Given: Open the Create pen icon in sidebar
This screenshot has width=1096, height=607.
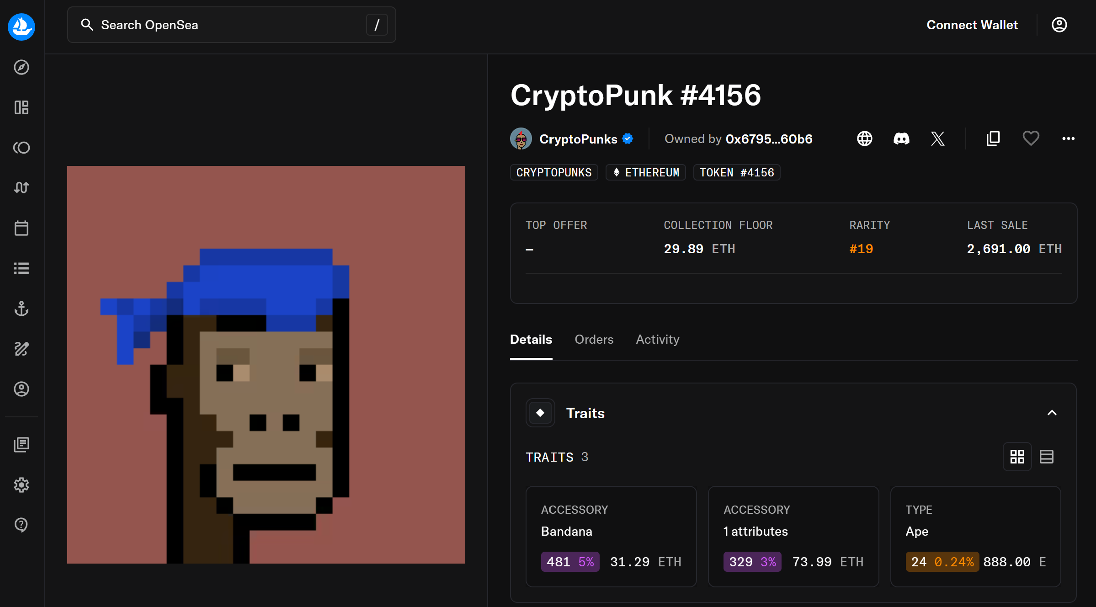Looking at the screenshot, I should point(21,349).
